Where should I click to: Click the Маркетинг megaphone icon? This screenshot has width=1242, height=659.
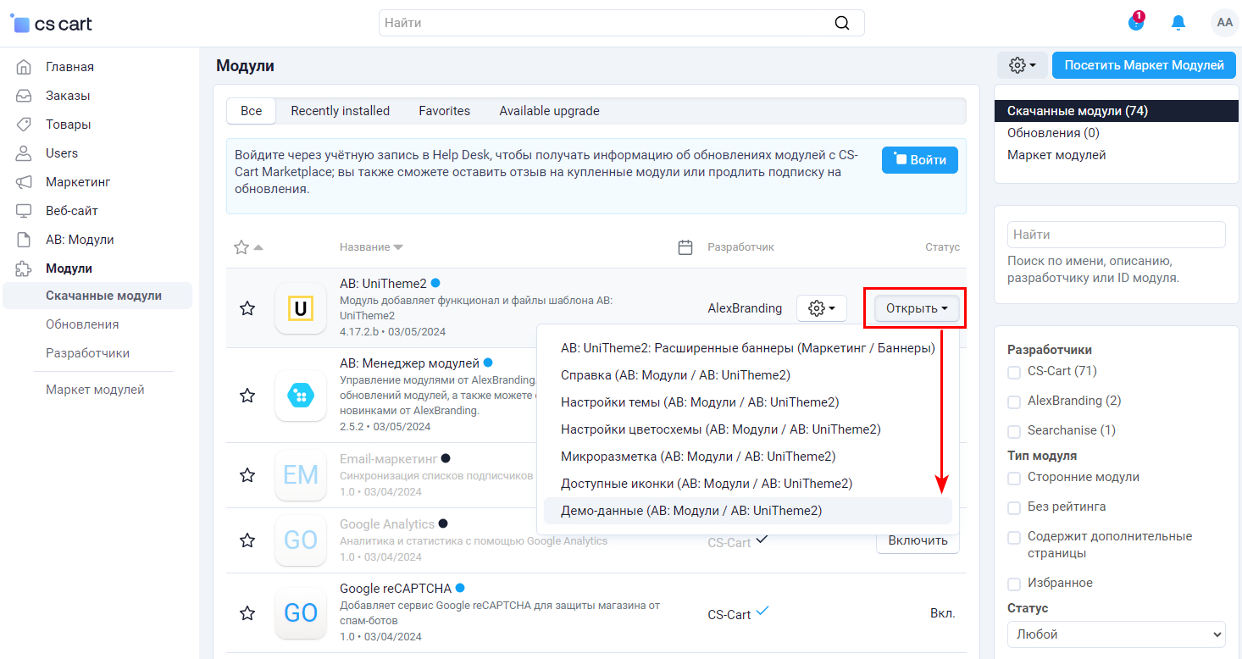pyautogui.click(x=25, y=182)
